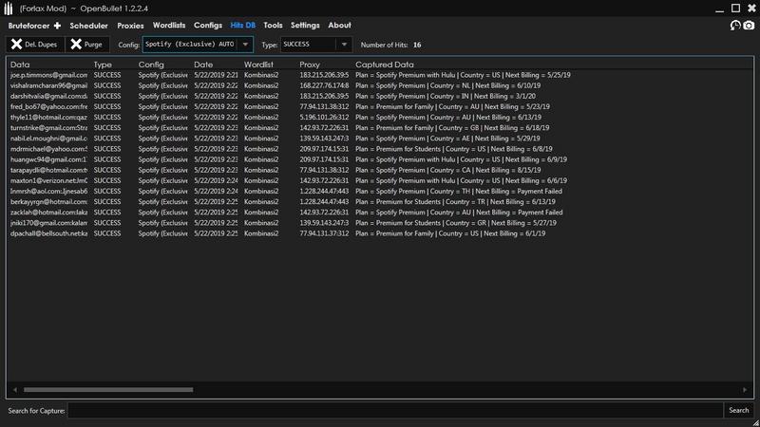Select row with Country = IN capture
Viewport: 760px width, 427px height.
click(380, 97)
